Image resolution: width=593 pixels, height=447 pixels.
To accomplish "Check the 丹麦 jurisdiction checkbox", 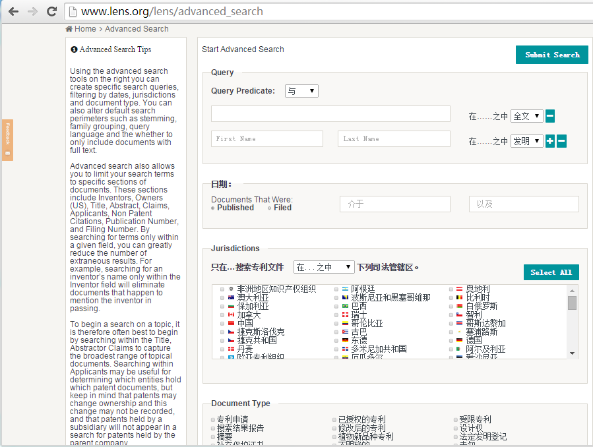I will (222, 349).
